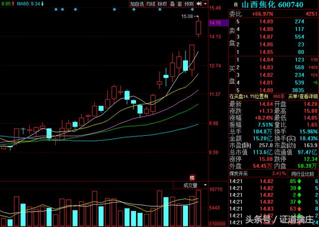The height and width of the screenshot is (227, 319).
Task: Click the 窗 multi-window button
Action: coord(179,4)
